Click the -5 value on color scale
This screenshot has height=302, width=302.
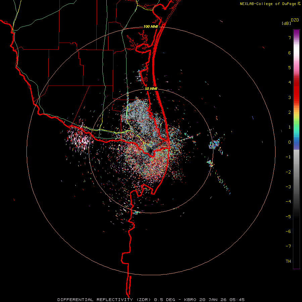[288, 217]
